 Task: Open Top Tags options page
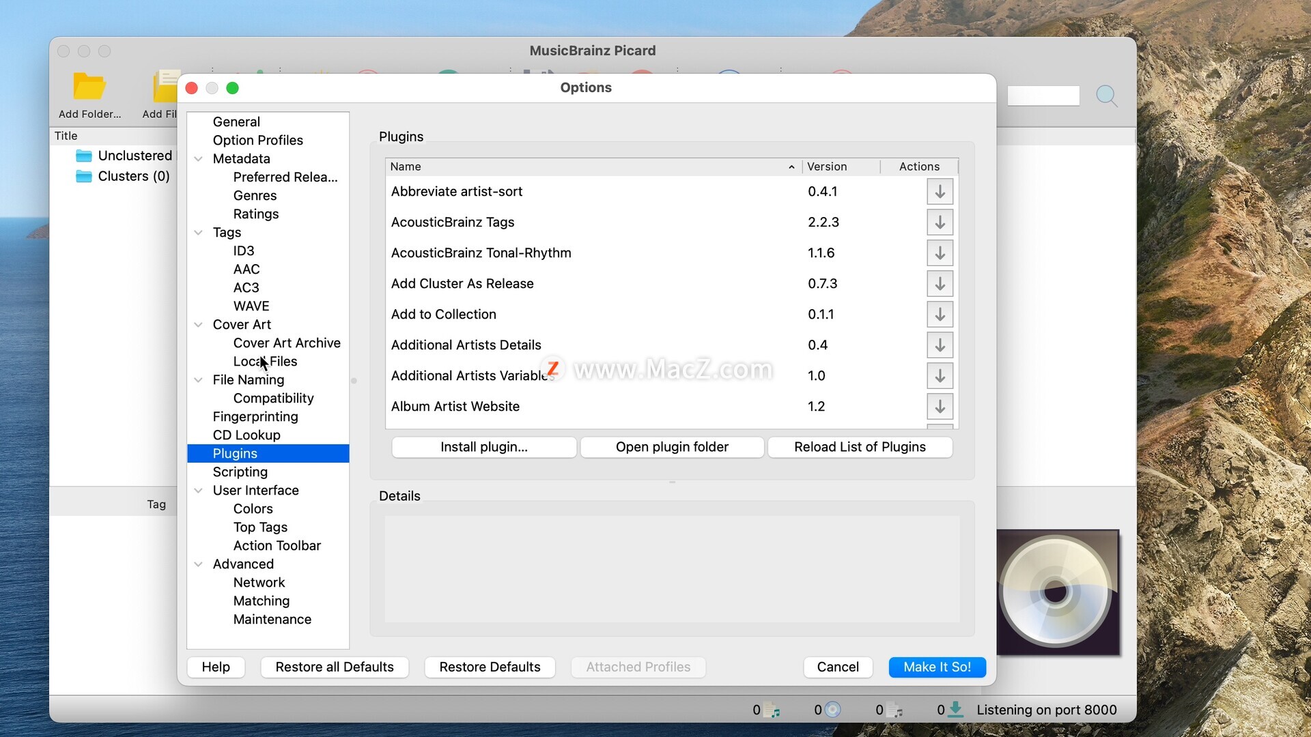coord(260,528)
